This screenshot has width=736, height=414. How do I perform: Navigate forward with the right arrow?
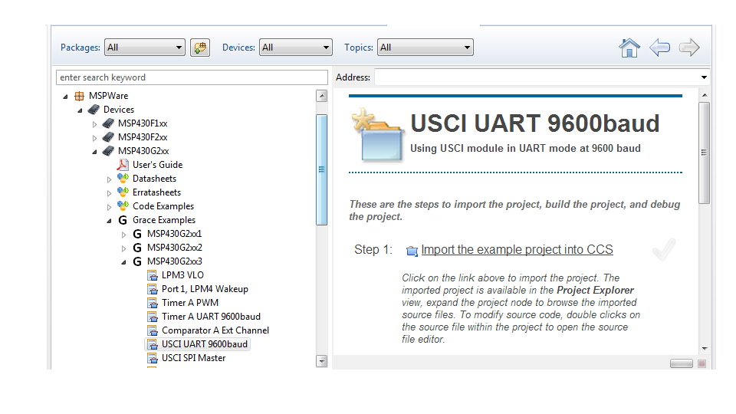[x=689, y=48]
